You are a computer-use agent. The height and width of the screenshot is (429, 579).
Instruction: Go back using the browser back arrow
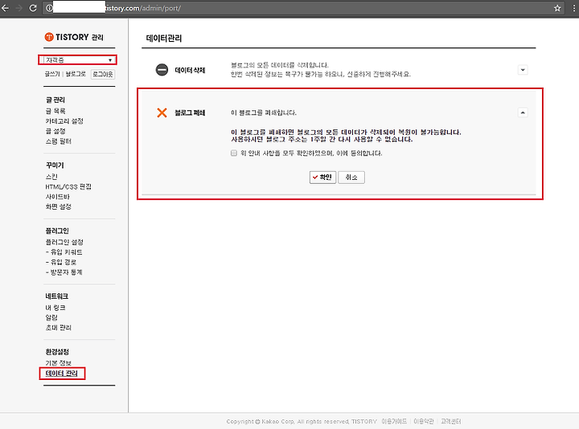coord(5,8)
